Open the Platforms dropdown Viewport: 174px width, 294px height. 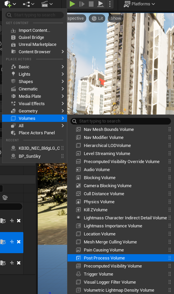tap(139, 4)
